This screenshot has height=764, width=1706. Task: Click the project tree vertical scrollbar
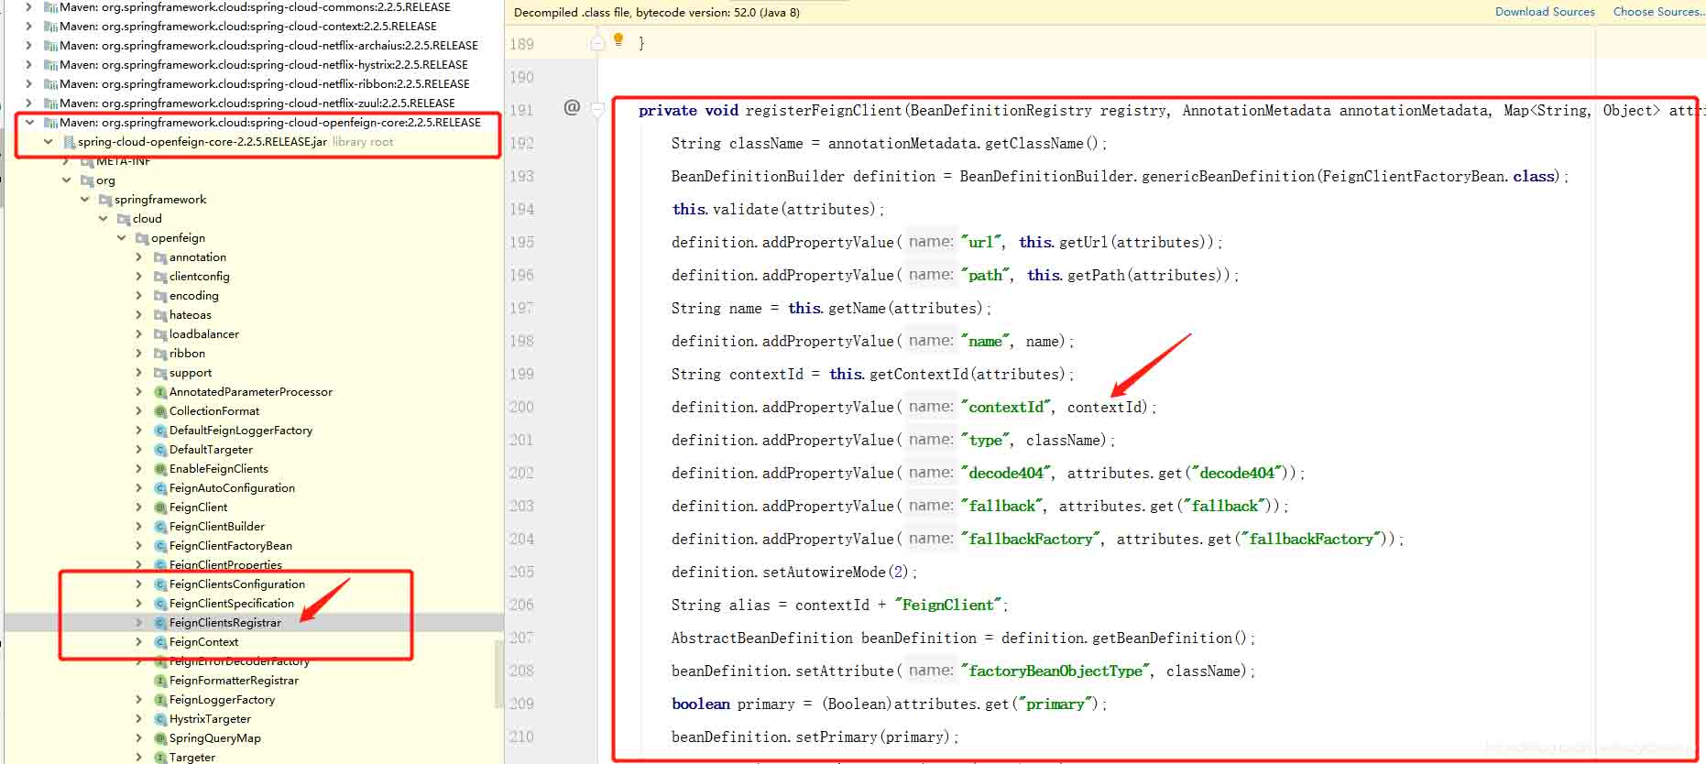point(498,673)
